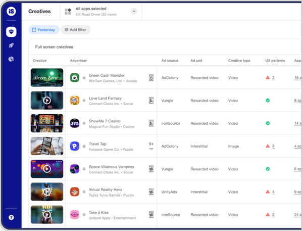Click the Space Villainous Vampires app icon
Viewport: 303px width, 231px height.
(x=75, y=169)
